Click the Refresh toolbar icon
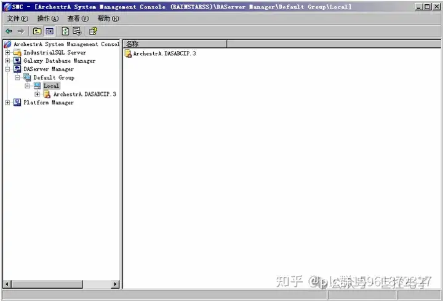This screenshot has height=301, width=443. click(65, 31)
